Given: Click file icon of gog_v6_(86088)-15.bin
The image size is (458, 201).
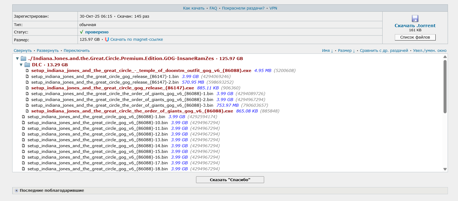Looking at the screenshot, I should pos(23,152).
